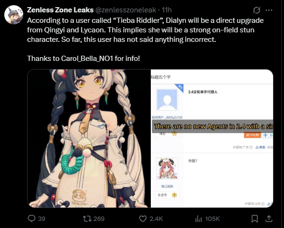Screen dimensions: 284x228
Task: Click the Zenless Zone Leaks display name
Action: 60,10
